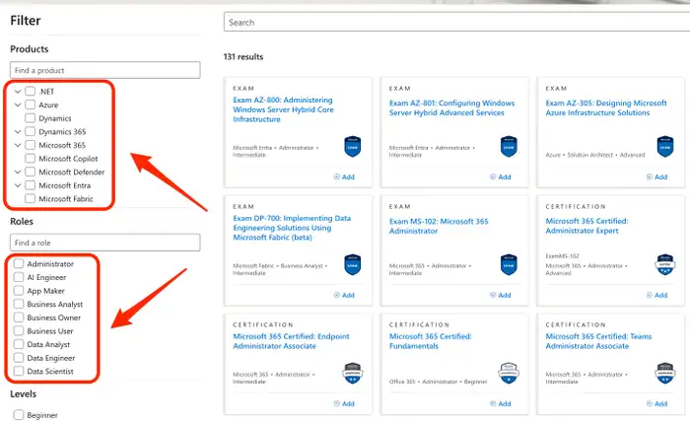Add Administrator Expert certification to collection
This screenshot has height=422, width=690.
(x=656, y=295)
